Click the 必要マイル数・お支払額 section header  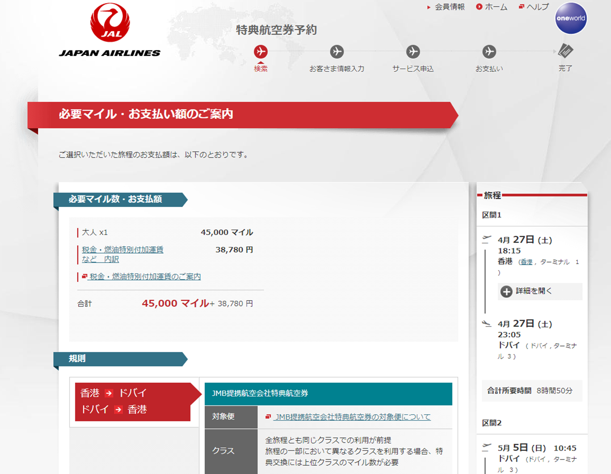coord(115,199)
